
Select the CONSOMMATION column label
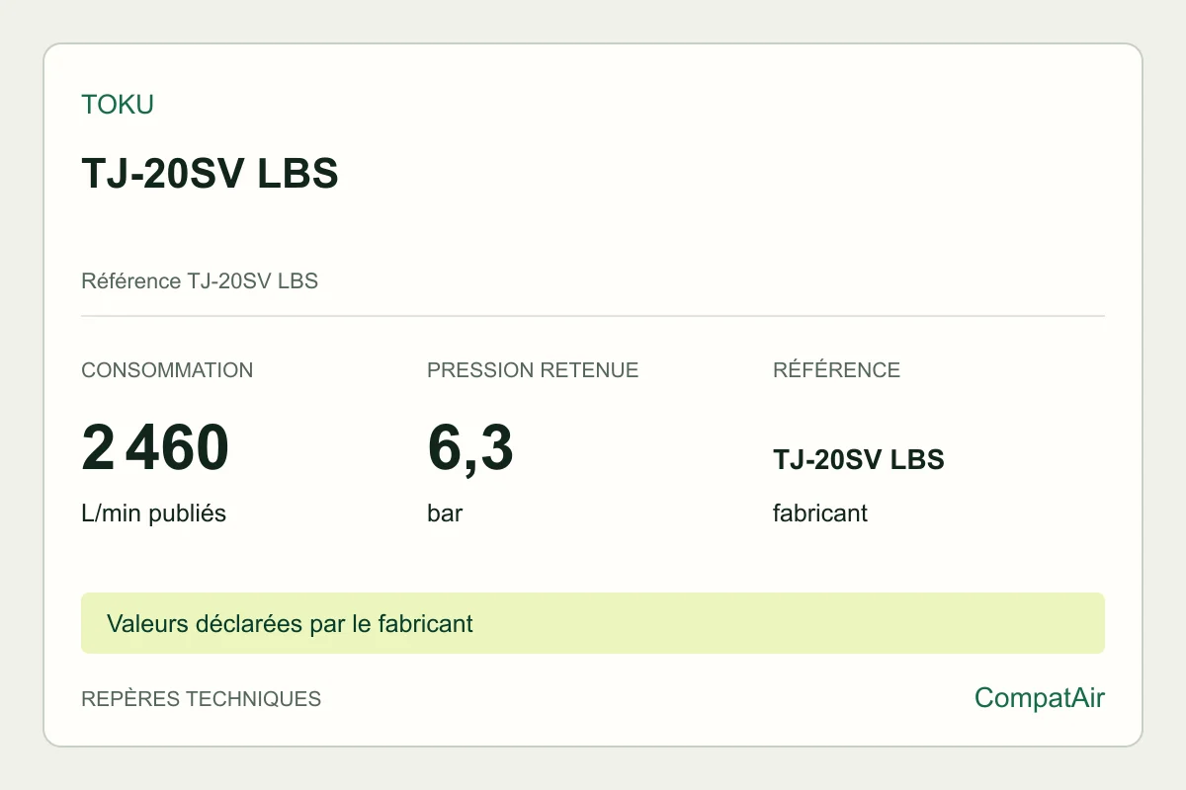point(167,370)
